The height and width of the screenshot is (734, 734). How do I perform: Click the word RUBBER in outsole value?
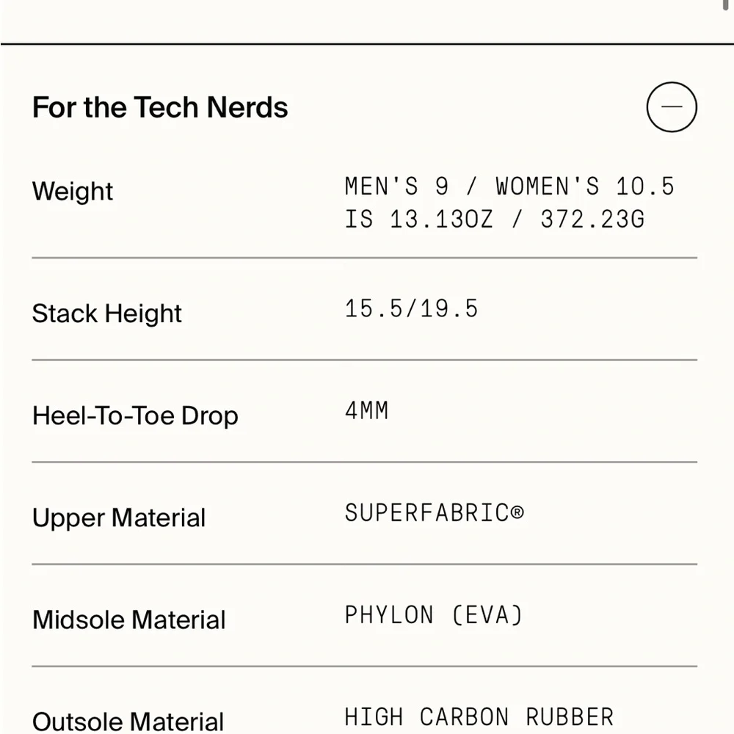pos(570,716)
